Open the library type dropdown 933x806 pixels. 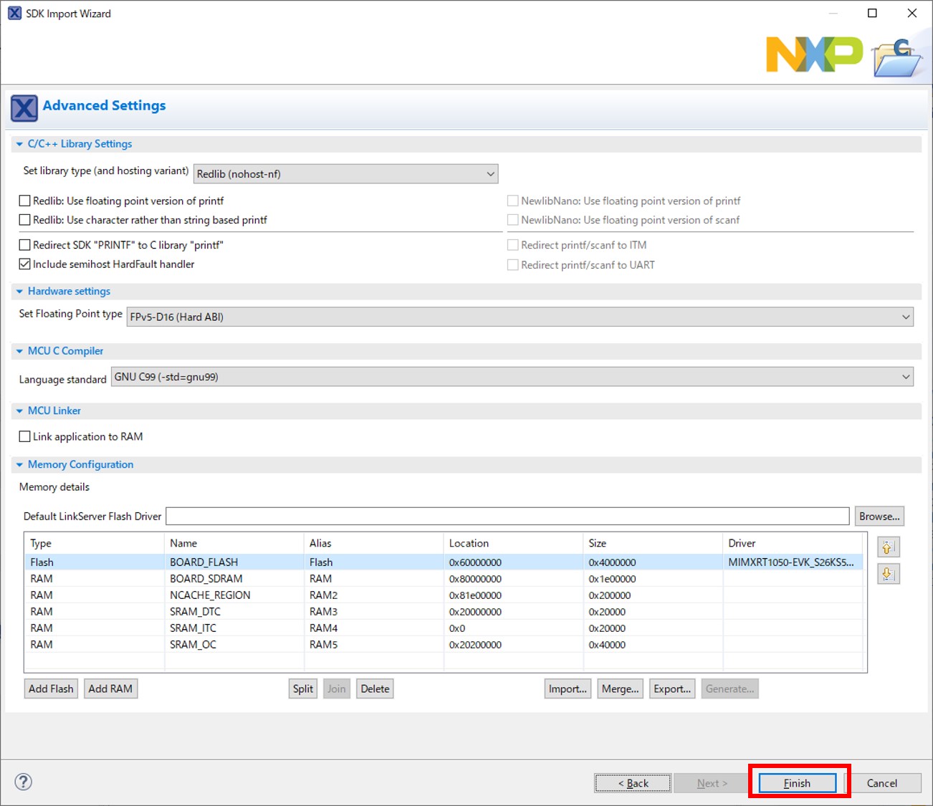pos(346,174)
